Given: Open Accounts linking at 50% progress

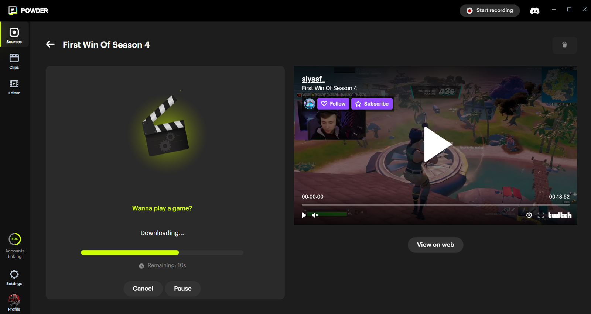Looking at the screenshot, I should (x=15, y=245).
